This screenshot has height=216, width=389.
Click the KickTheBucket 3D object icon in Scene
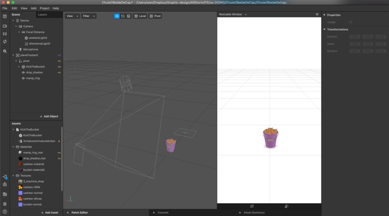23,67
